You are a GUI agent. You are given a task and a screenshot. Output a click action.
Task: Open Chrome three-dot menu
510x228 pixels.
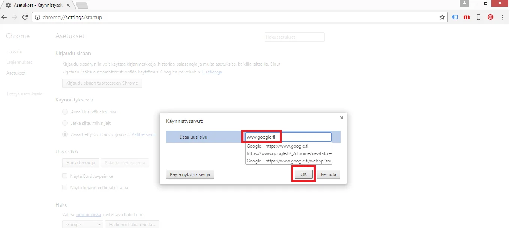pyautogui.click(x=503, y=17)
